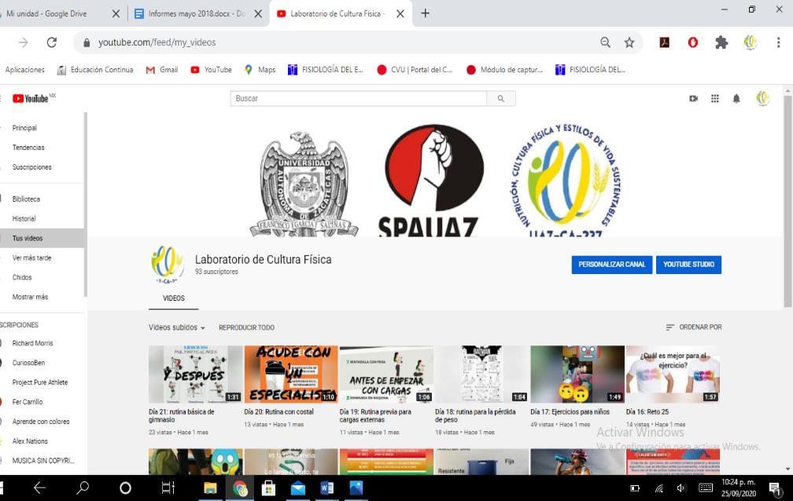Click YOUTUBE STUDIO button

point(689,265)
